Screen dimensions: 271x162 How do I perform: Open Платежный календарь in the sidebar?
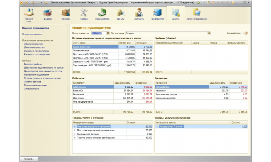tap(35, 85)
